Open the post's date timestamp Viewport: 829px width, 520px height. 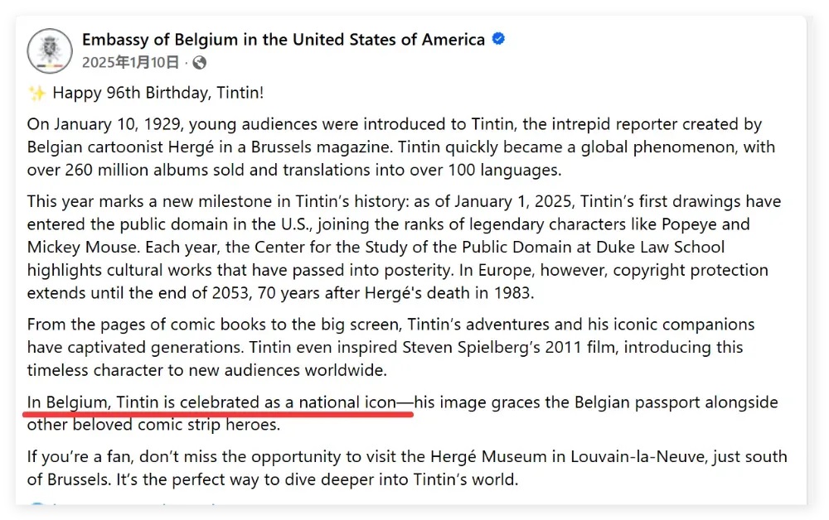pos(130,62)
